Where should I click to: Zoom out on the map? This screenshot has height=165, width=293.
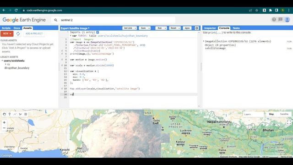(4, 128)
